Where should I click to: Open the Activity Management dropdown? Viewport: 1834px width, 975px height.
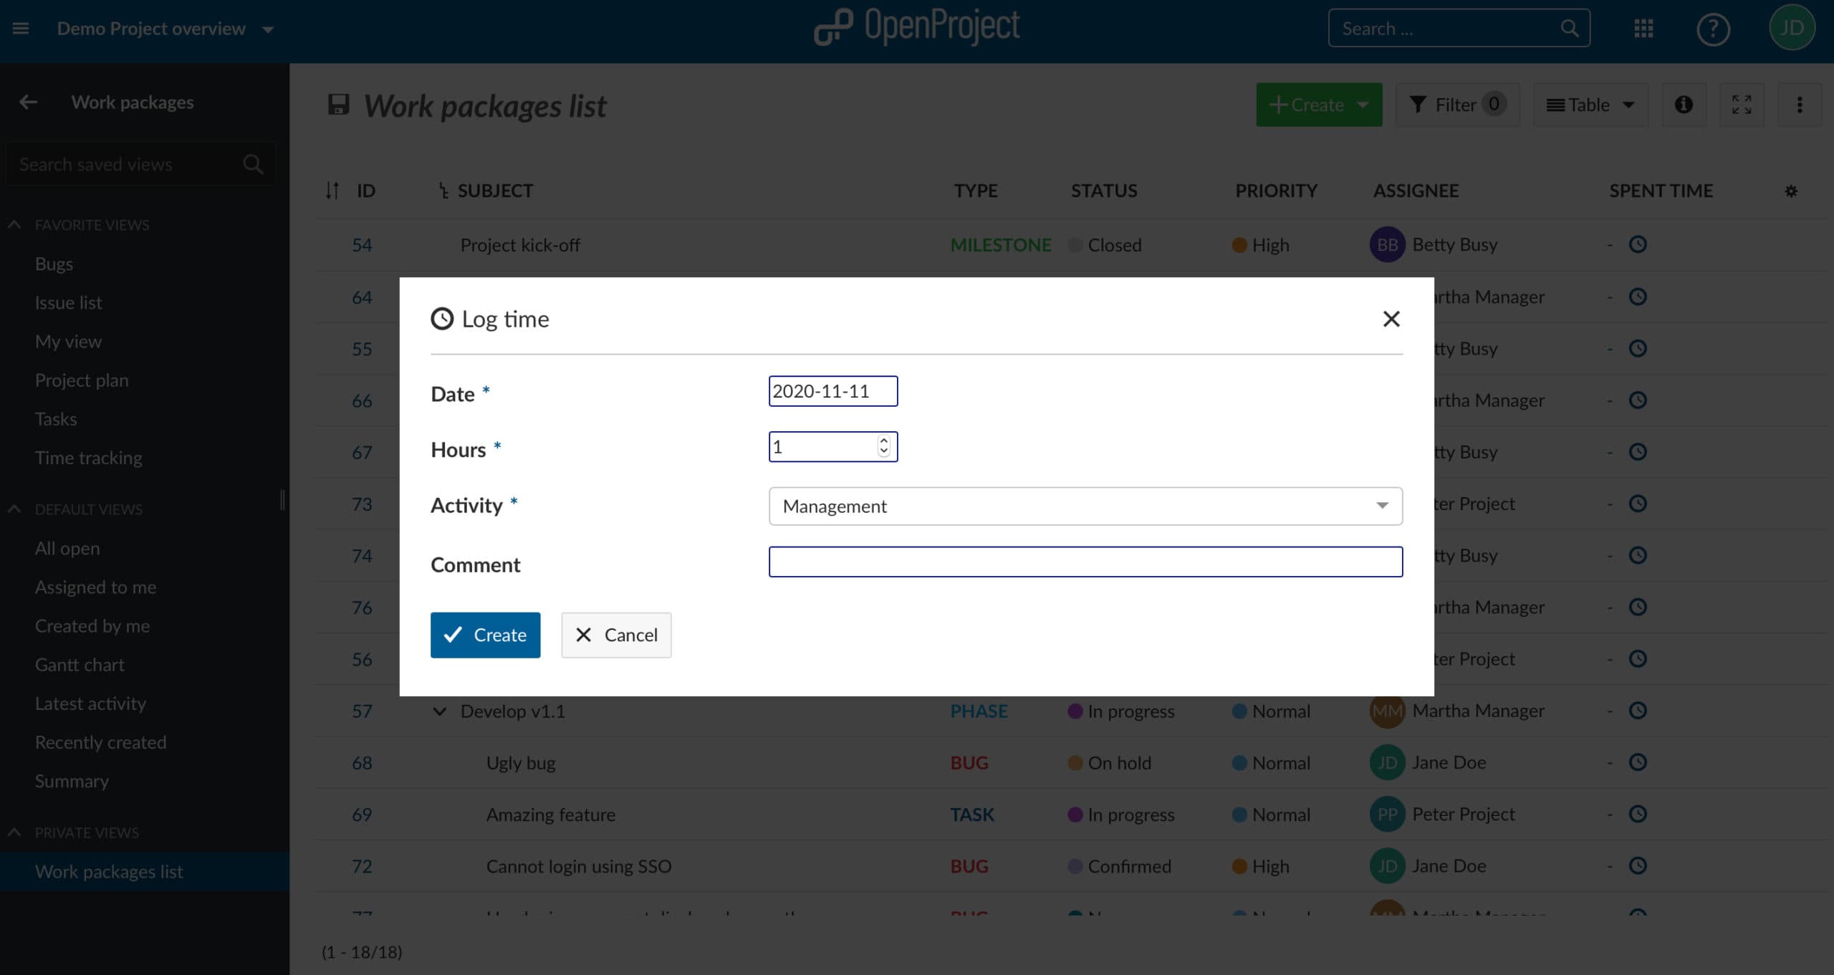pyautogui.click(x=1085, y=506)
